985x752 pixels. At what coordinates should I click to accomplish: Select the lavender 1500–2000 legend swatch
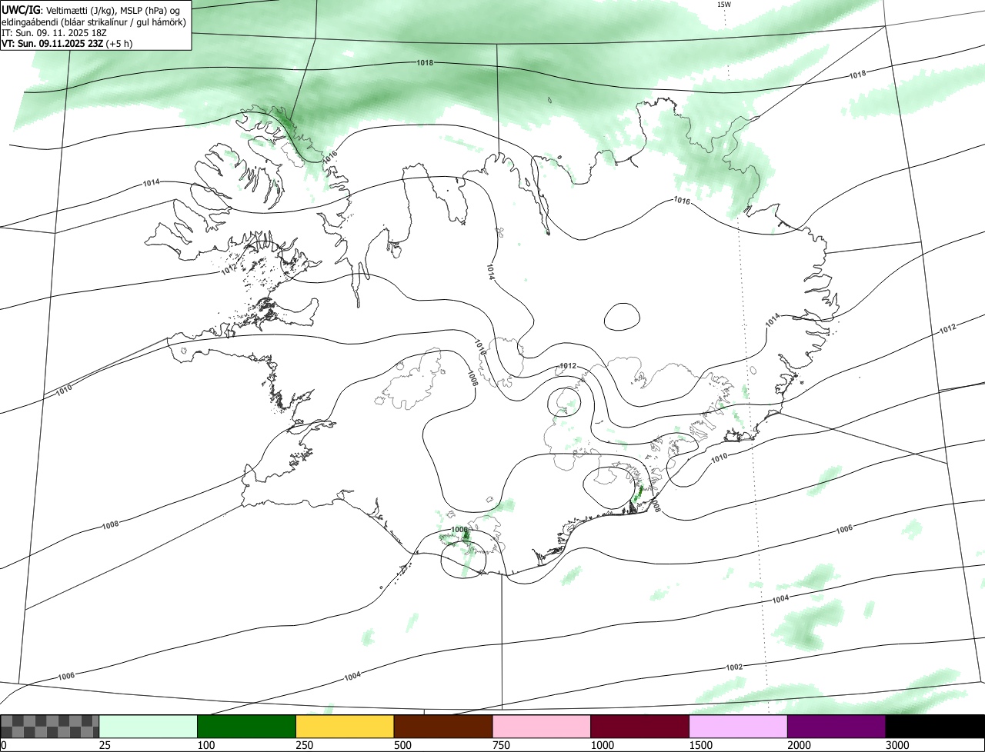click(x=738, y=726)
